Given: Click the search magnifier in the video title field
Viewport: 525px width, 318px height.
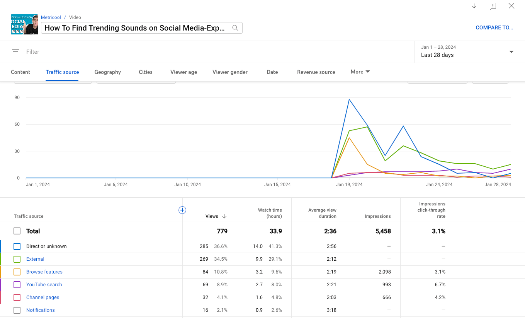Looking at the screenshot, I should coord(235,28).
